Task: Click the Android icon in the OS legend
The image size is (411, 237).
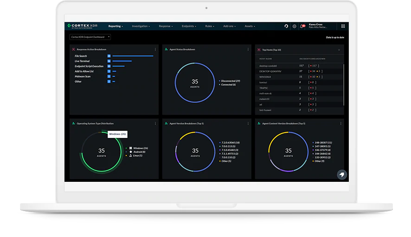Action: click(x=130, y=152)
